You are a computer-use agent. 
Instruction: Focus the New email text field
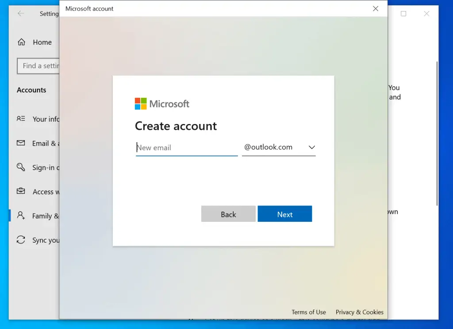[x=187, y=148]
